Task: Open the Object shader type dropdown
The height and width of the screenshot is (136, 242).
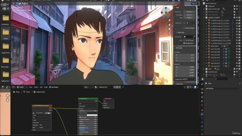Action: (22, 87)
